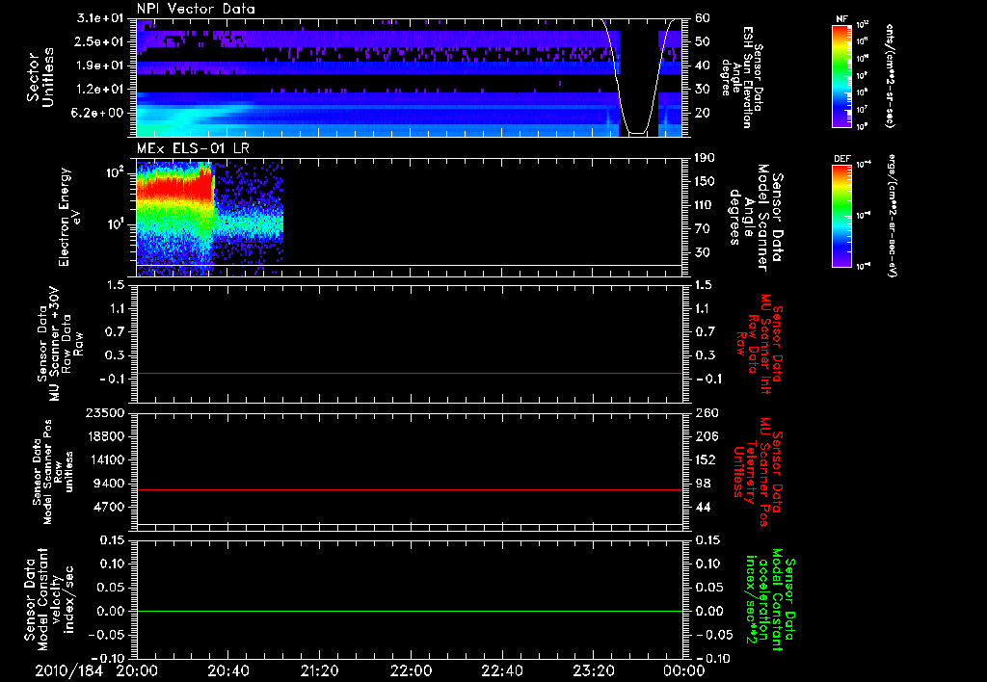The image size is (987, 682).
Task: Click the '4700' scanner position tick label
Action: 109,507
